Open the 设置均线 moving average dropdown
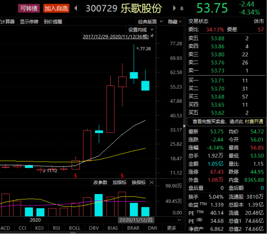 pyautogui.click(x=140, y=30)
